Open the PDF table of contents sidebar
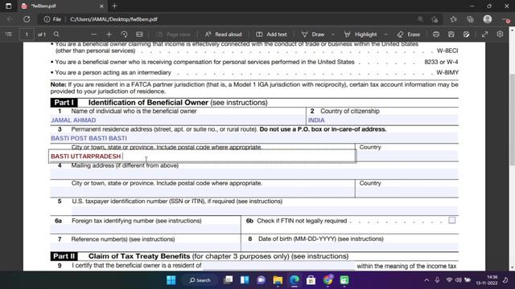The image size is (515, 289). point(9,34)
